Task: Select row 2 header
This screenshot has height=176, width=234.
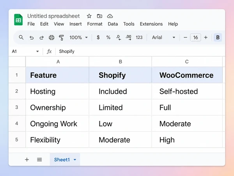Action: pos(17,91)
